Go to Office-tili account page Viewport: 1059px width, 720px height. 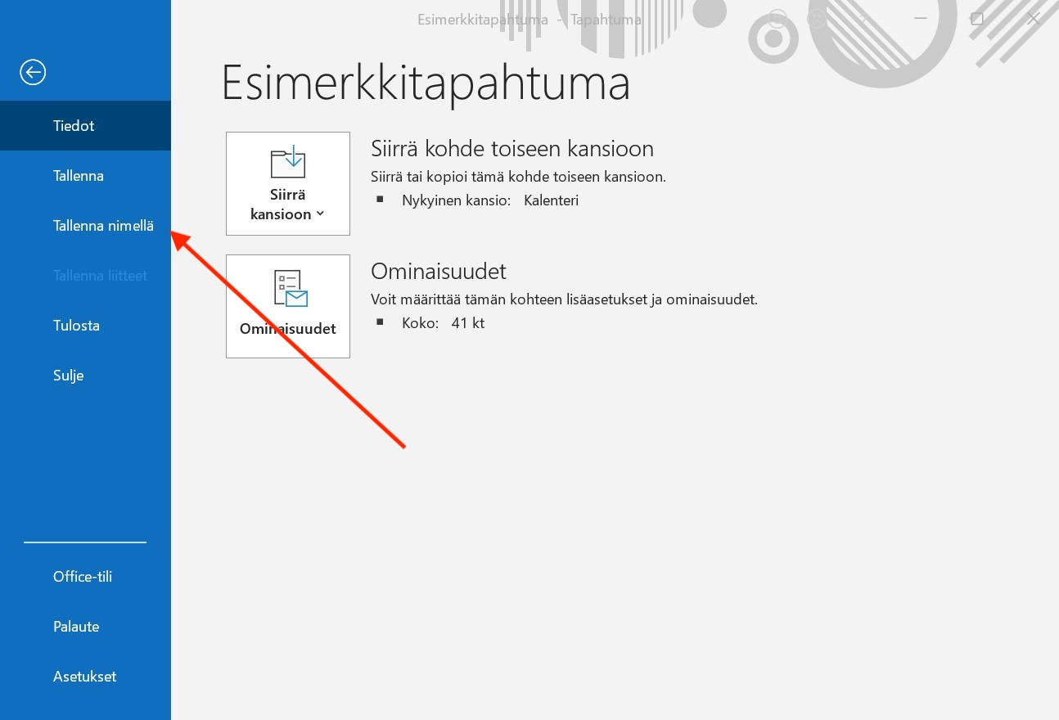[x=83, y=577]
